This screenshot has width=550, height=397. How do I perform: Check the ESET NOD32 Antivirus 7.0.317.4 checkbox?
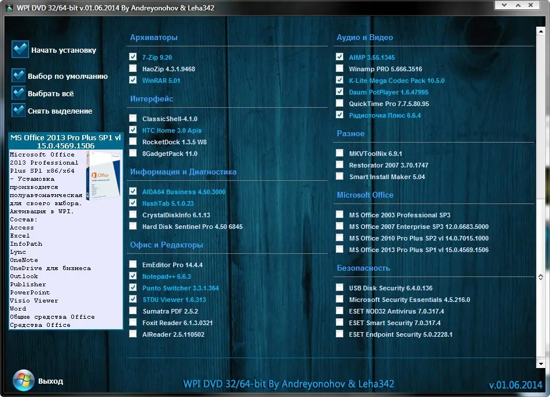coord(339,310)
